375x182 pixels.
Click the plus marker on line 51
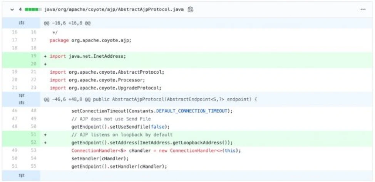tap(45, 135)
